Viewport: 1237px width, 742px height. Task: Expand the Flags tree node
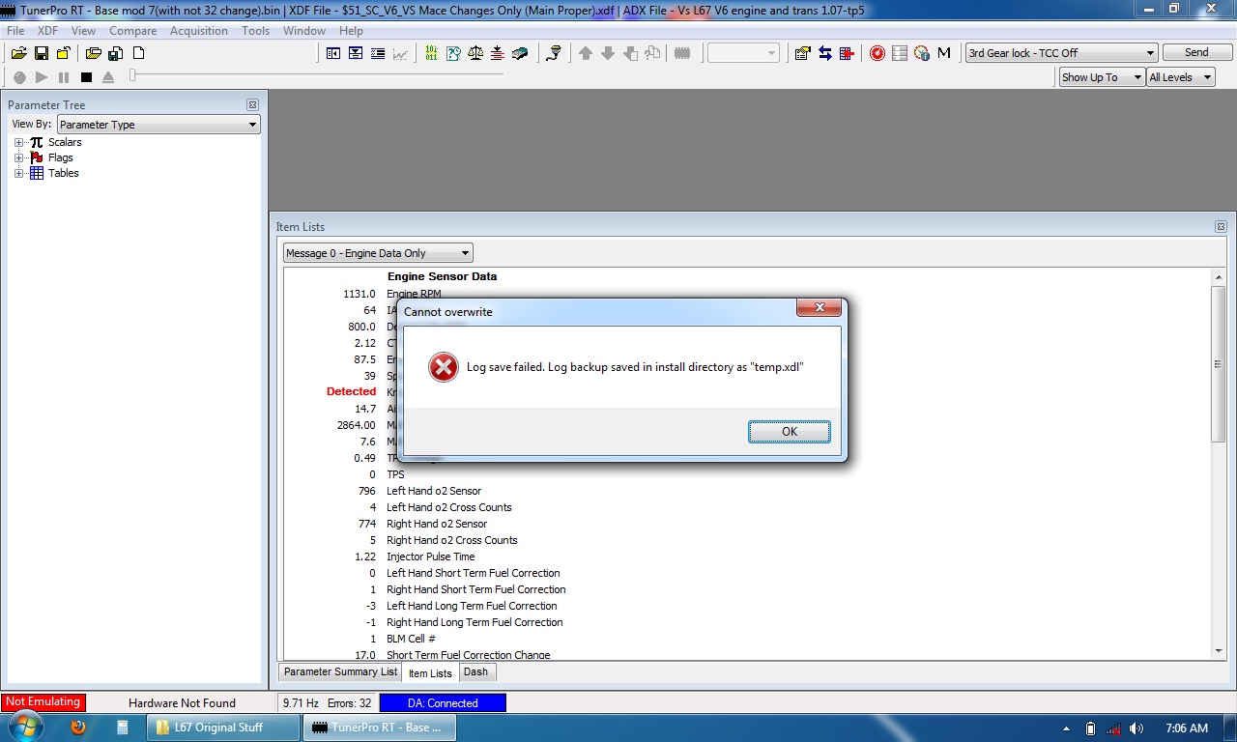point(18,157)
